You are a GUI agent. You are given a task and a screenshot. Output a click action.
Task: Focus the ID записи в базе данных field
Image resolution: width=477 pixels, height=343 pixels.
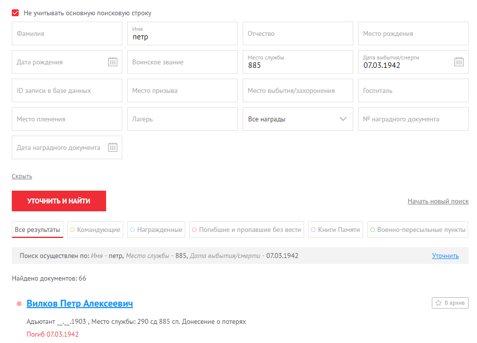(67, 90)
